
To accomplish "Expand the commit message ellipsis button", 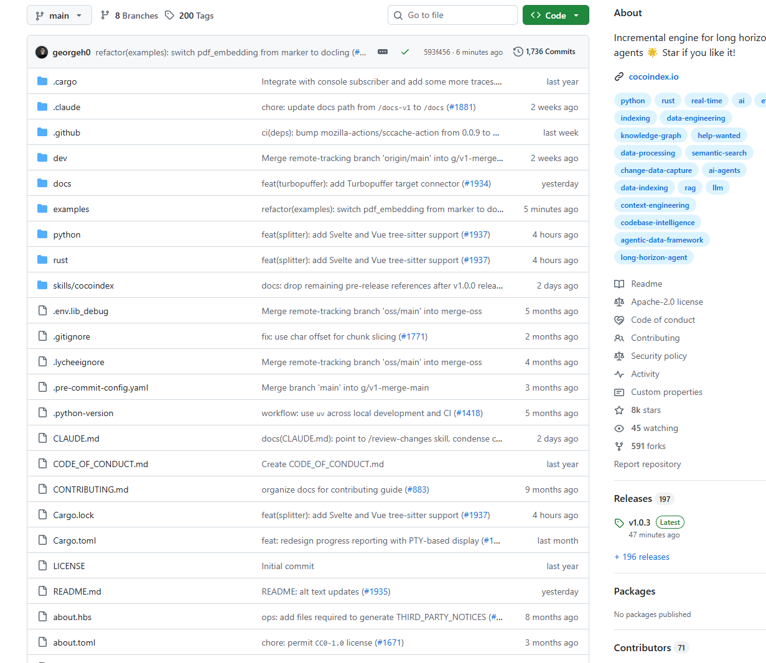I will tap(383, 52).
